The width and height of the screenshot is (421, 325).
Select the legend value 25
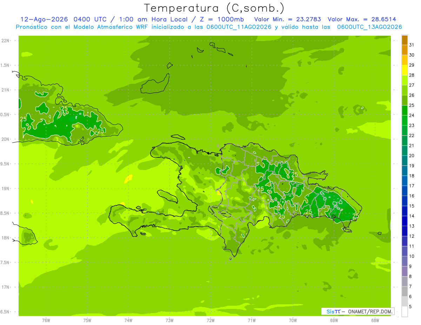pyautogui.click(x=412, y=105)
